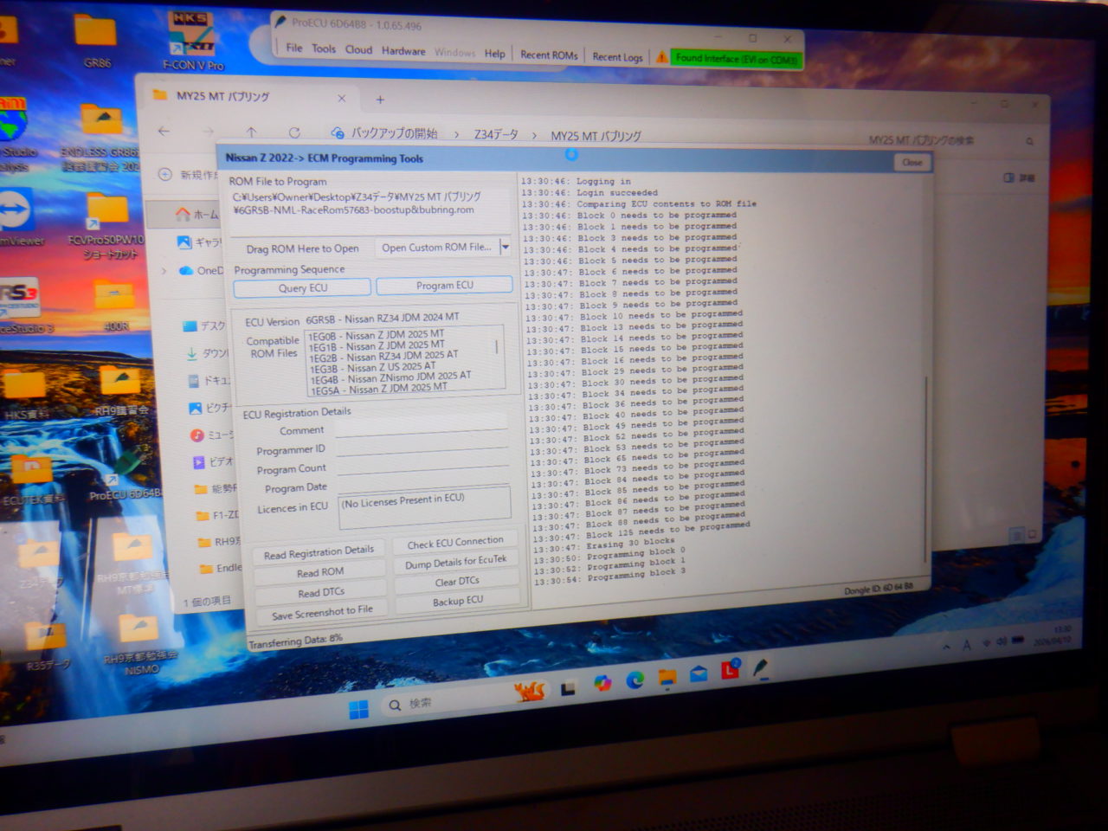Click the Comment input field
Screen dimensions: 1108x831
click(x=421, y=428)
